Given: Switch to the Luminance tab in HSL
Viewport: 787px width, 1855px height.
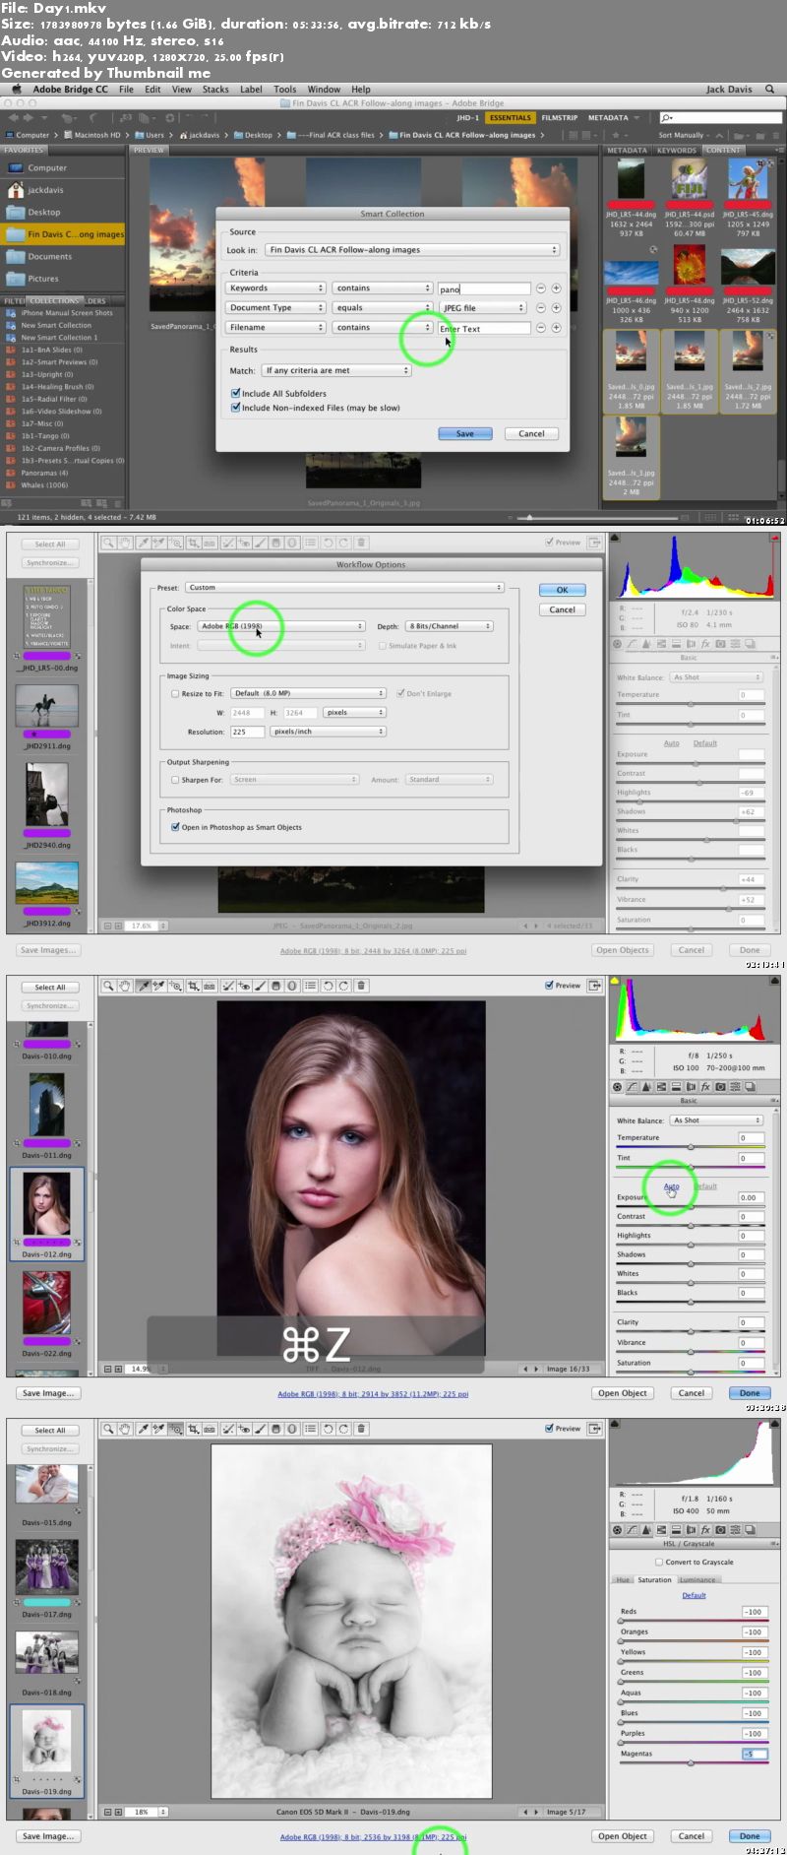Looking at the screenshot, I should tap(696, 1579).
